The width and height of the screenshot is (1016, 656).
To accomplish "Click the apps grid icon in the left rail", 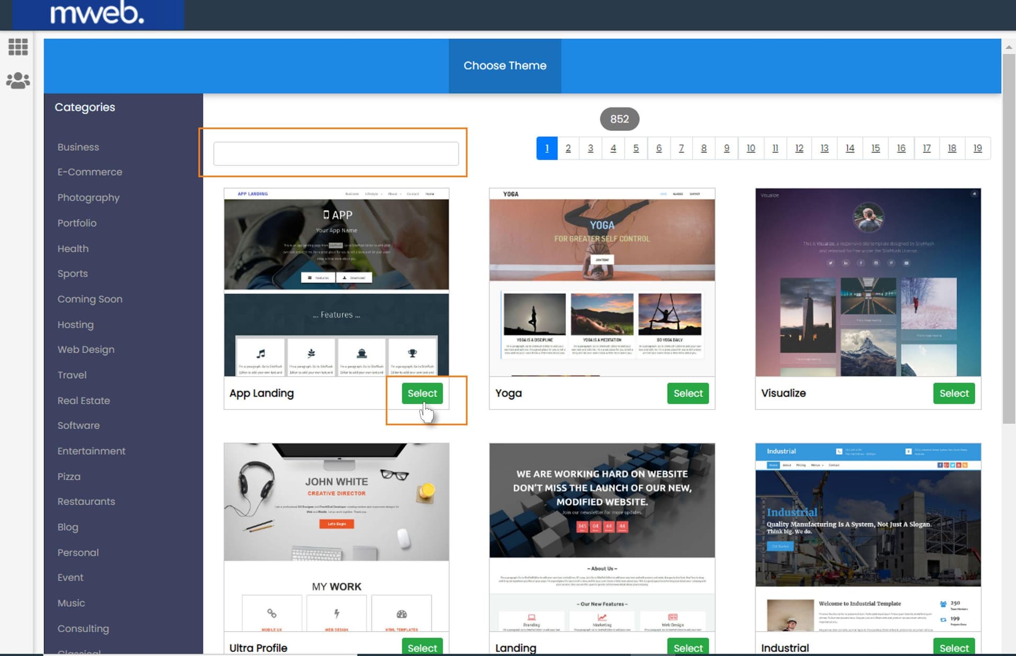I will point(17,47).
